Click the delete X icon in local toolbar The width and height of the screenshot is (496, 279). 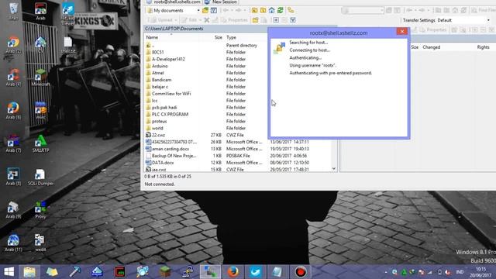(x=207, y=20)
